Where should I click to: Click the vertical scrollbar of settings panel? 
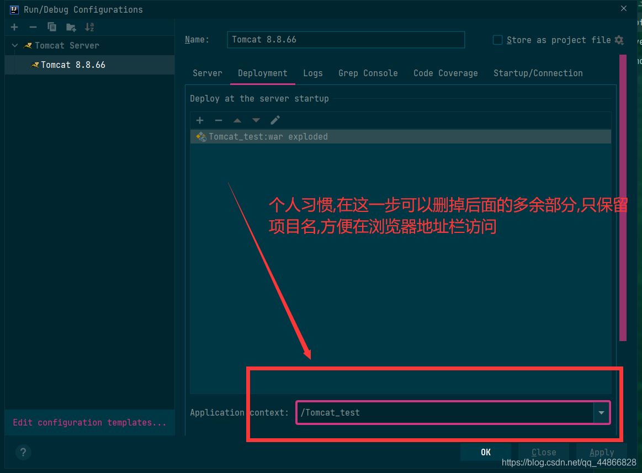(623, 198)
